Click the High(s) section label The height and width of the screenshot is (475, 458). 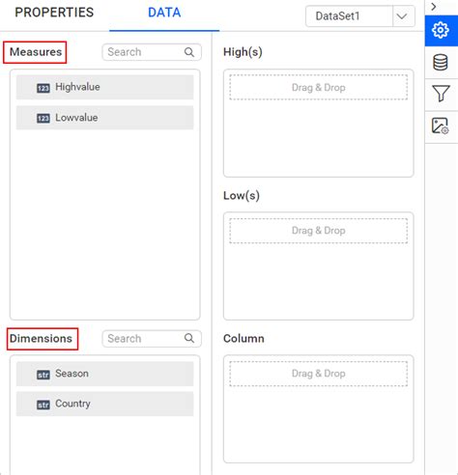tap(243, 52)
